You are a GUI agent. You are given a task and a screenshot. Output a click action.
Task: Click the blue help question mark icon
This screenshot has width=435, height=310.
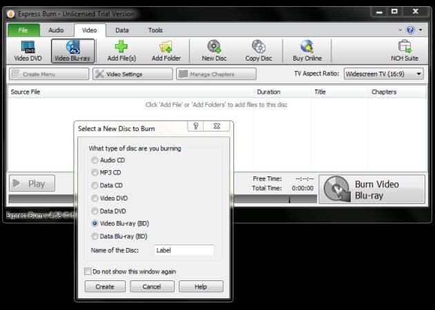pos(410,30)
